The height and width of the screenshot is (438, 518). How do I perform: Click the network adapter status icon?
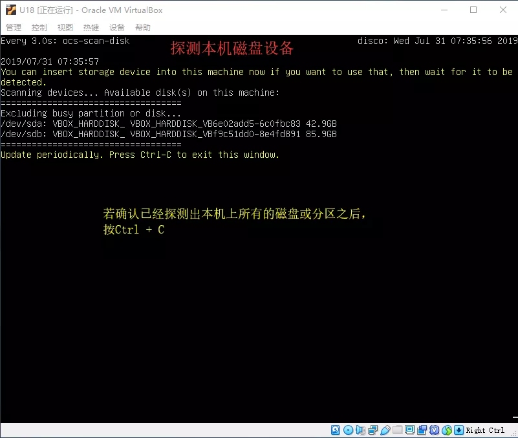(x=372, y=430)
